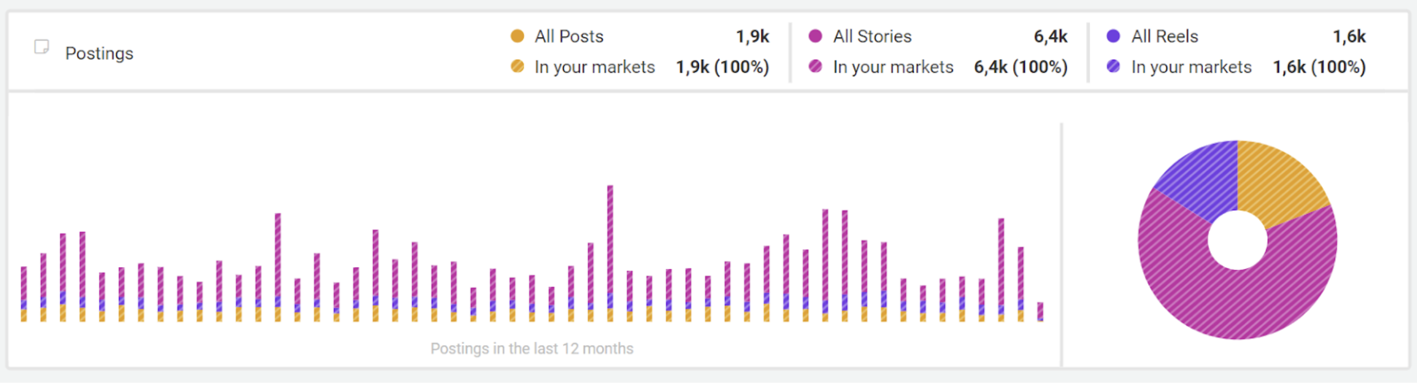
Task: Select the All Stories legend label
Action: click(x=872, y=36)
